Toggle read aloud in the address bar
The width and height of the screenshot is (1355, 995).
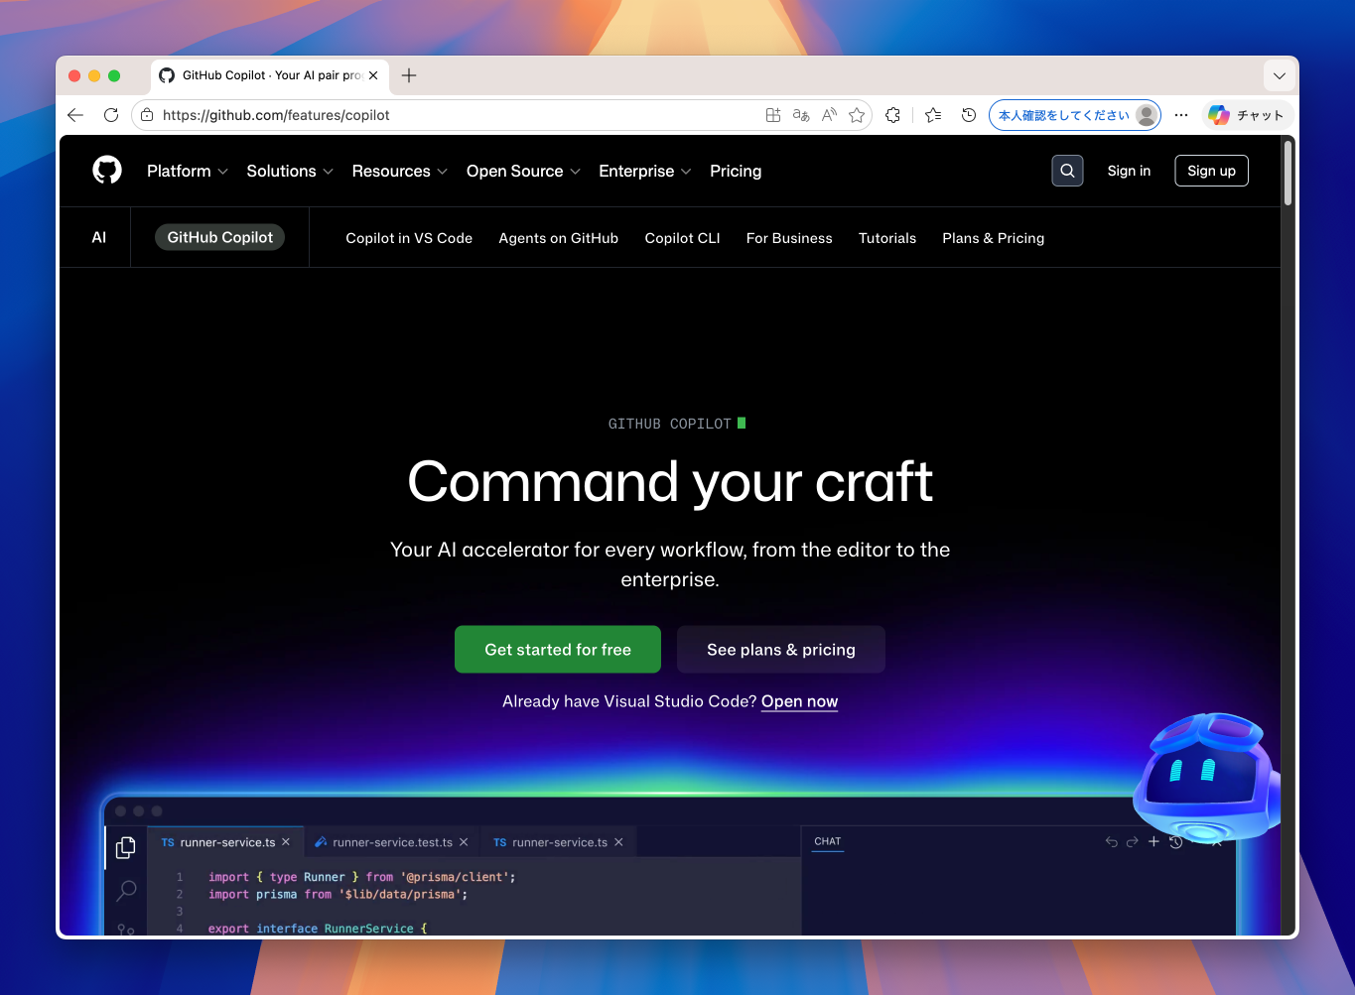[829, 114]
